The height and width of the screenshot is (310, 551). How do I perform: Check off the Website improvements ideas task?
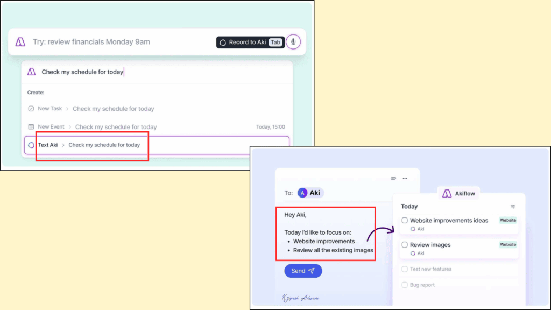(x=405, y=220)
